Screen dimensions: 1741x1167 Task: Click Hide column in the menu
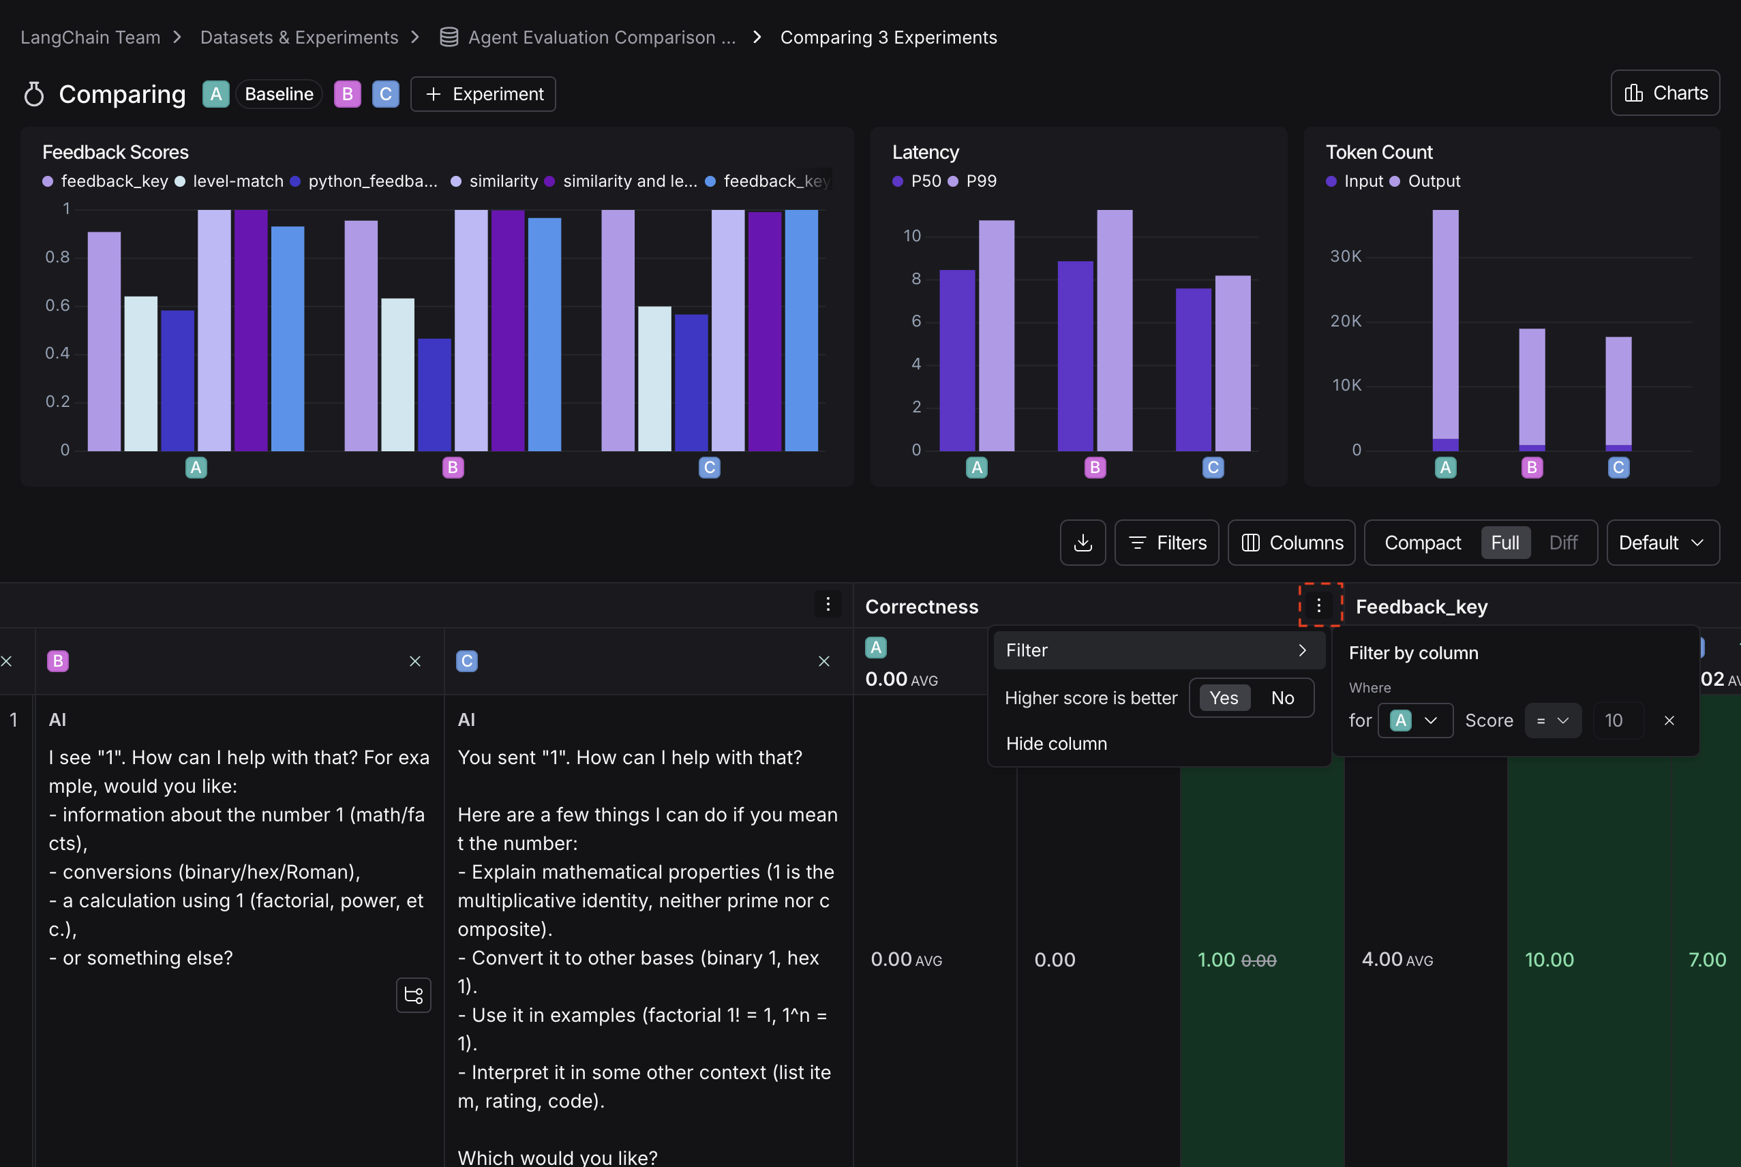point(1055,743)
